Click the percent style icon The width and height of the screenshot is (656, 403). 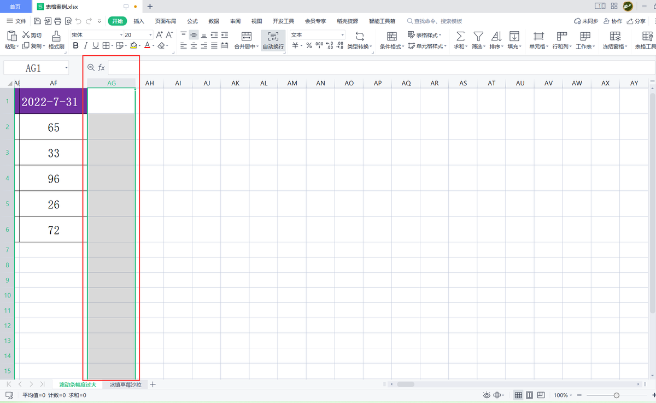click(x=309, y=46)
